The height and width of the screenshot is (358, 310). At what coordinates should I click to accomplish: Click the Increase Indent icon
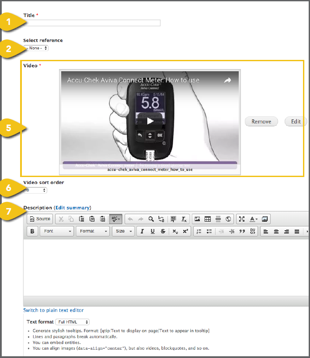(x=232, y=231)
